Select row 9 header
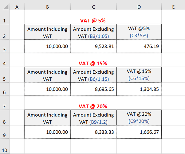 pyautogui.click(x=5, y=132)
